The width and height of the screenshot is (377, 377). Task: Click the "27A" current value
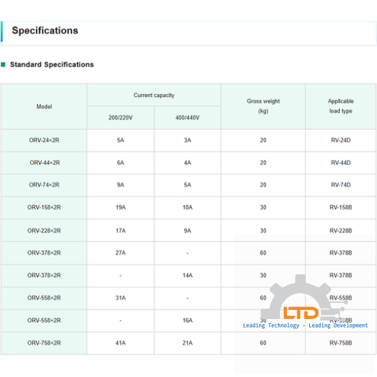(121, 253)
